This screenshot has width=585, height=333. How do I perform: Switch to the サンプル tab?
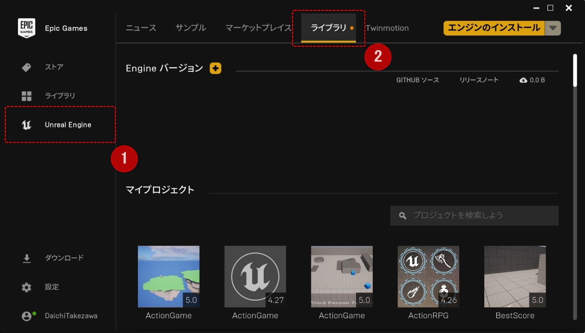pyautogui.click(x=191, y=28)
